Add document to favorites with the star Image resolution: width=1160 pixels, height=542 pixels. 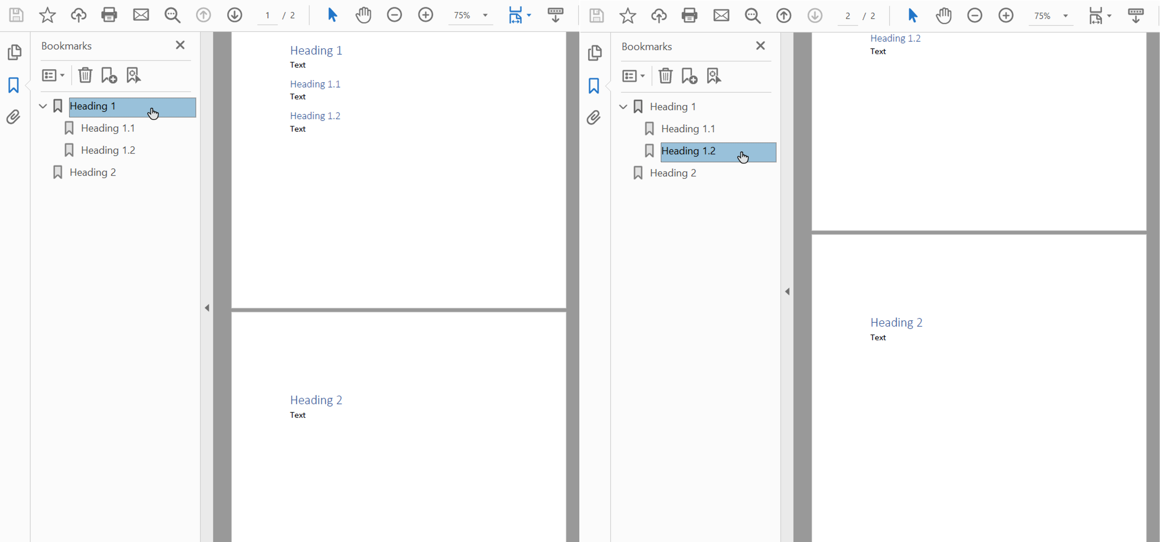[x=47, y=15]
